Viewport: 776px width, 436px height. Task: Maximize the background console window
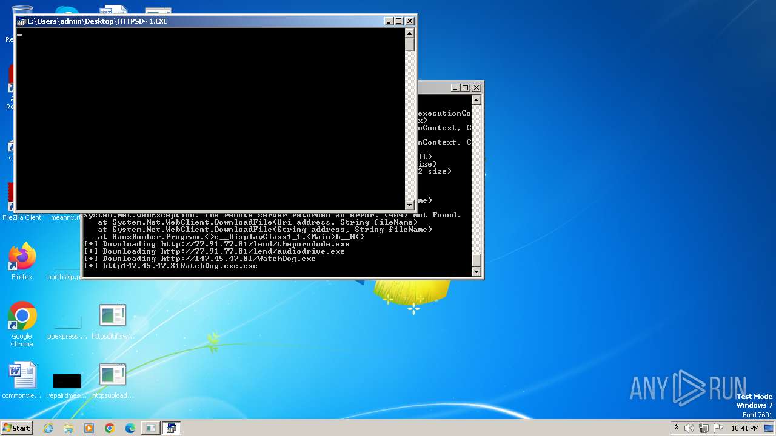point(466,88)
